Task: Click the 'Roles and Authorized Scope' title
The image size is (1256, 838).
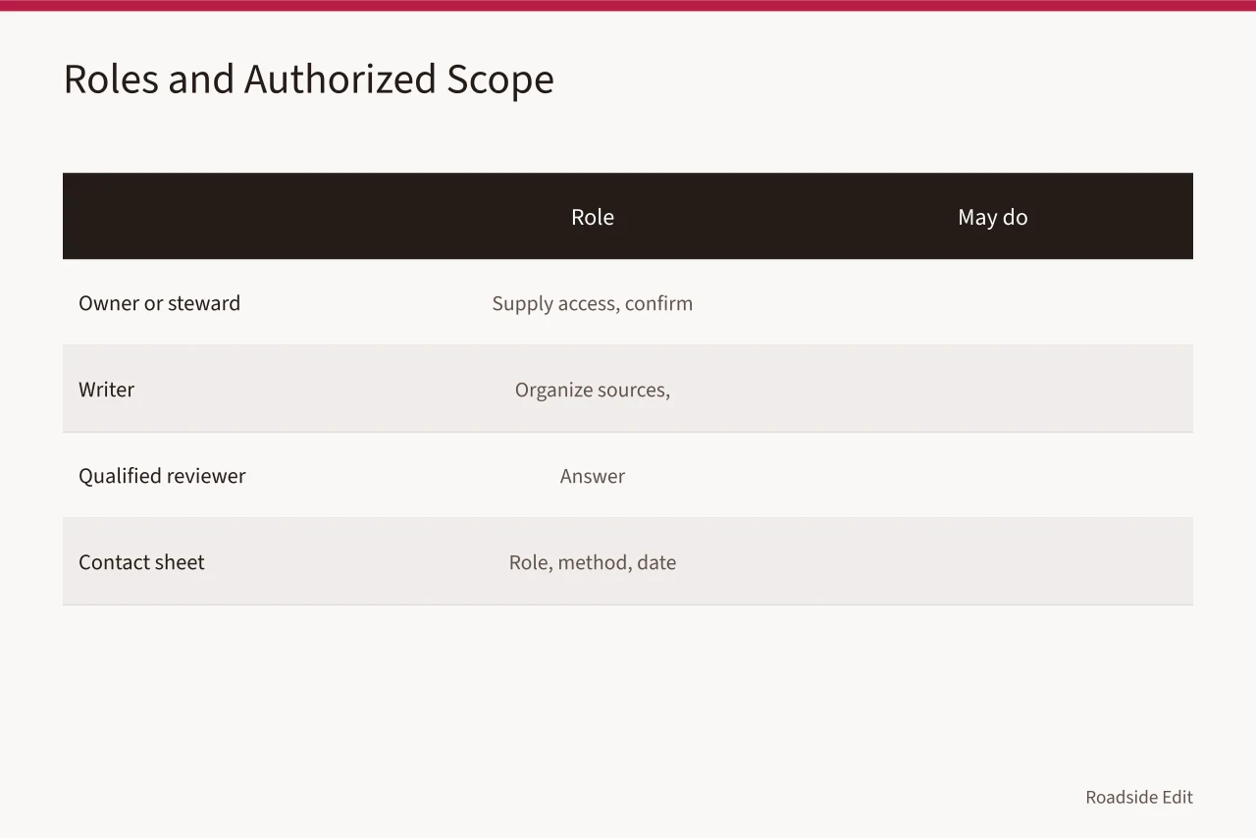Action: tap(308, 79)
